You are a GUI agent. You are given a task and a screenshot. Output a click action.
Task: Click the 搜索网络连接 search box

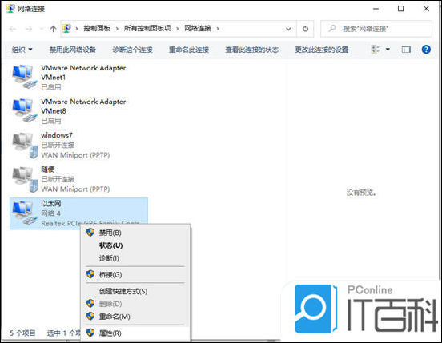(x=376, y=29)
